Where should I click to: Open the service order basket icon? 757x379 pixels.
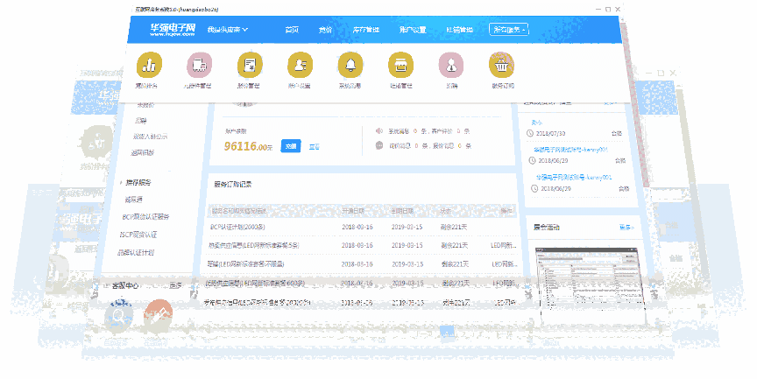[501, 65]
